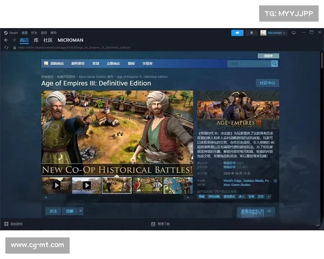Click the page vertical scrollbar
324x259 pixels.
pos(322,60)
